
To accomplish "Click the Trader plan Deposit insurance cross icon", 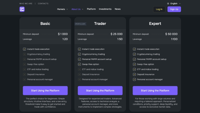I will [79, 74].
